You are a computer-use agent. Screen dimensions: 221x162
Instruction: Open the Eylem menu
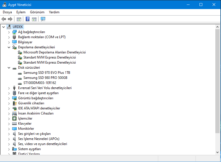click(x=21, y=12)
